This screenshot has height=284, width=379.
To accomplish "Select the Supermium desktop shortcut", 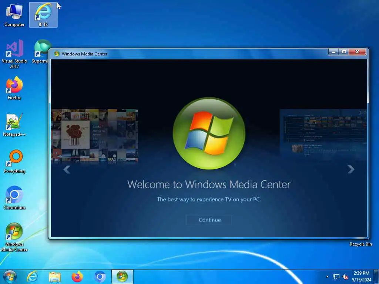I will [40, 52].
